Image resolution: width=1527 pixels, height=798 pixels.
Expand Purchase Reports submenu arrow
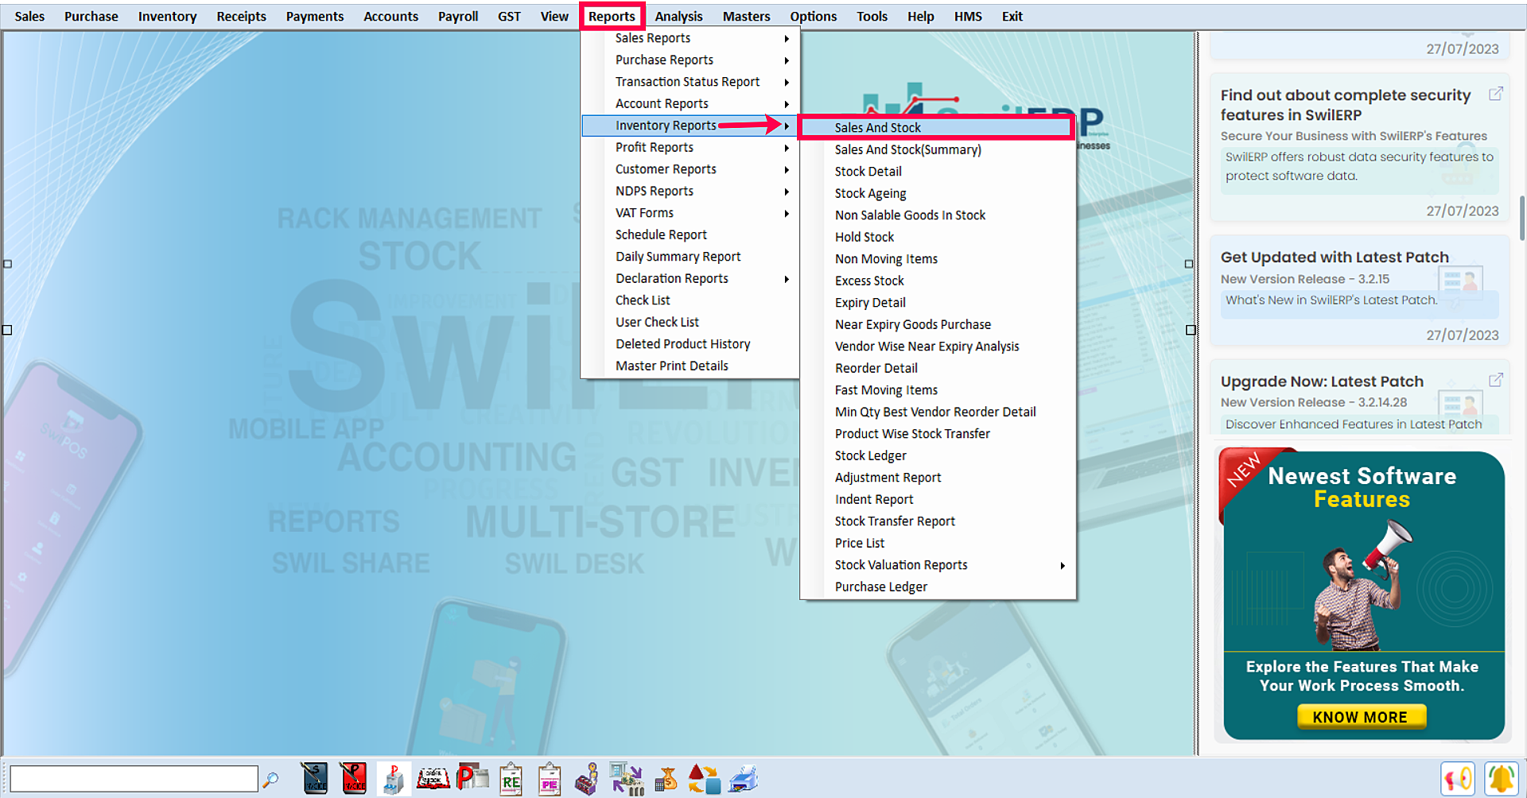(x=787, y=60)
